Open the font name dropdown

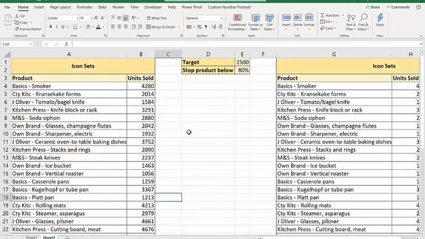77,18
